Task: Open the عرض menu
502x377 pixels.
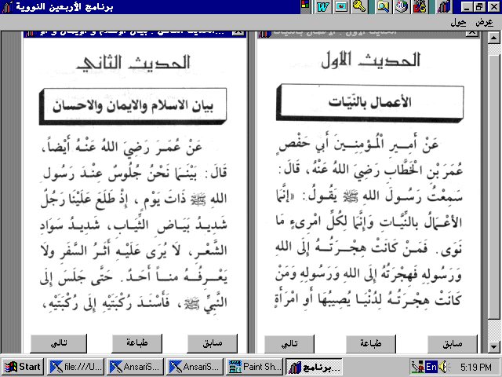Action: [484, 22]
